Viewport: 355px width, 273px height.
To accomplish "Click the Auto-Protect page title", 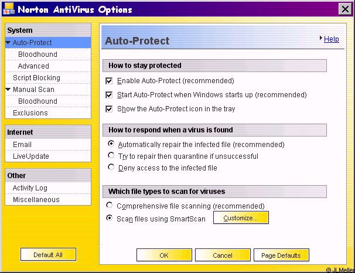I will [x=137, y=41].
